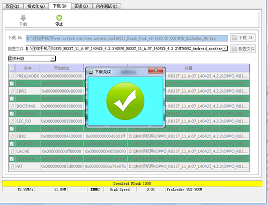Click the yellow Download Flash 100% progress bar
268x205 pixels.
132,184
